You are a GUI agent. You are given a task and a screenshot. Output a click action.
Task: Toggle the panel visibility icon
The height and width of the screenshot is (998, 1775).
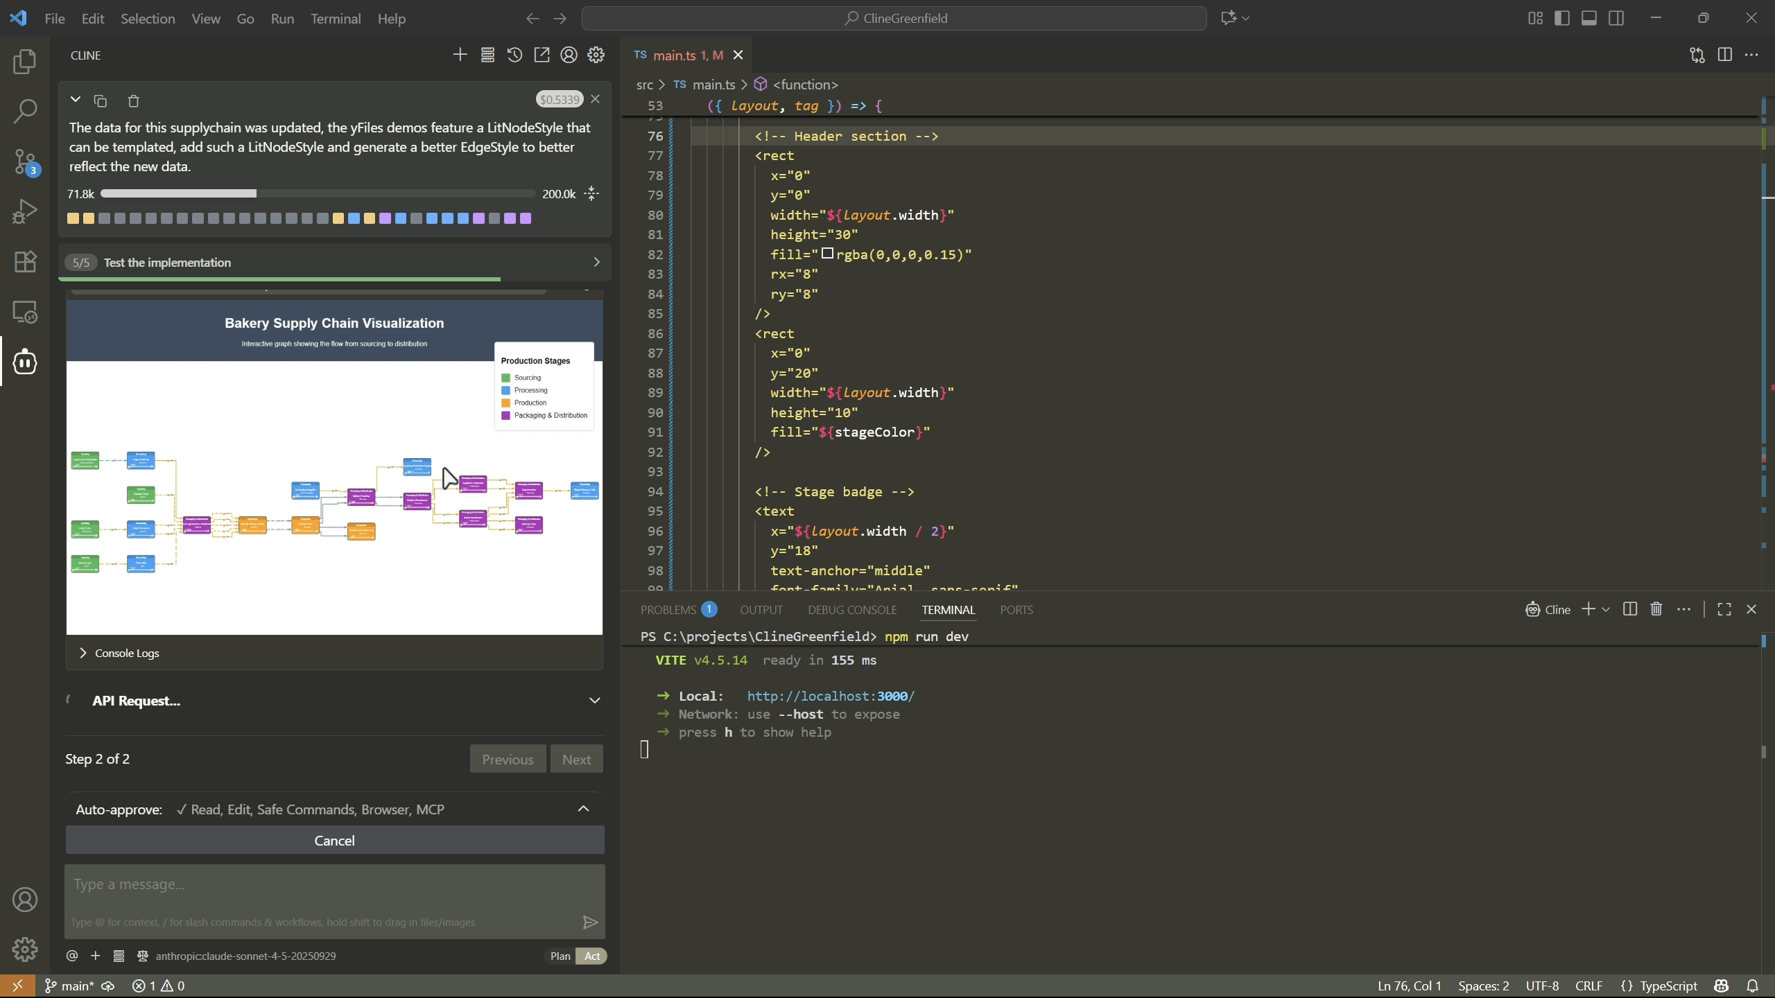click(x=1590, y=18)
